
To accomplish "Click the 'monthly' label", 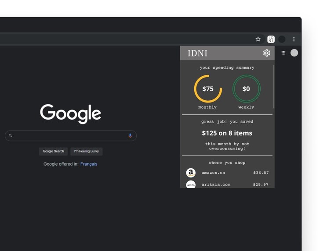I will tap(207, 107).
